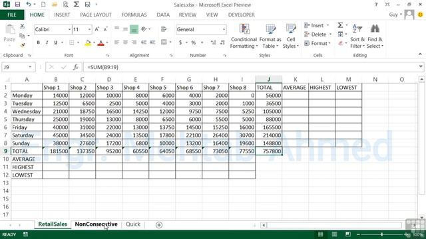
Task: Switch to the DATA tab
Action: tap(163, 15)
